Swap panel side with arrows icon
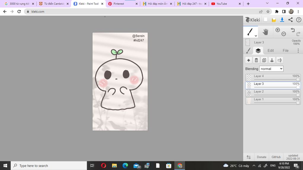 tap(249, 157)
